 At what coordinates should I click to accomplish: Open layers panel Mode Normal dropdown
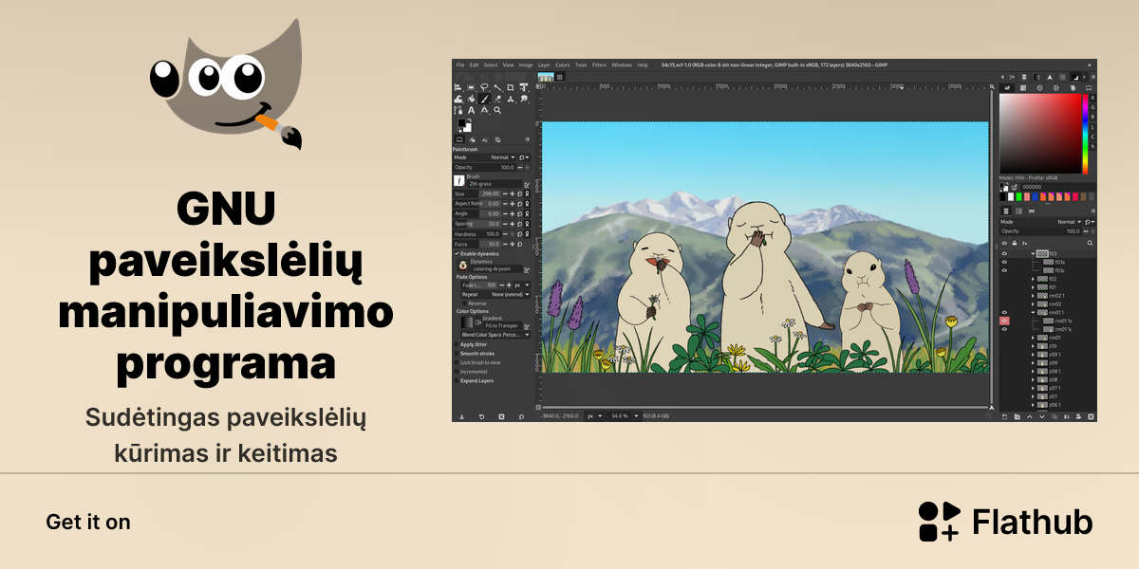click(x=1041, y=221)
